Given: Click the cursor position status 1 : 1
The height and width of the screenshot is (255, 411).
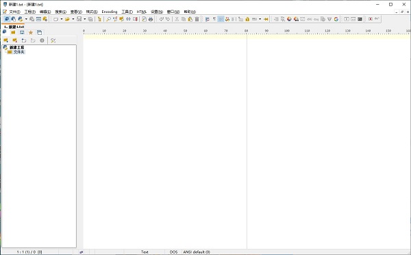Looking at the screenshot, I should 29,252.
